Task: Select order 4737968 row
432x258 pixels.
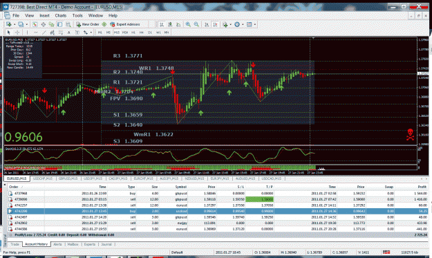Action: coord(218,194)
